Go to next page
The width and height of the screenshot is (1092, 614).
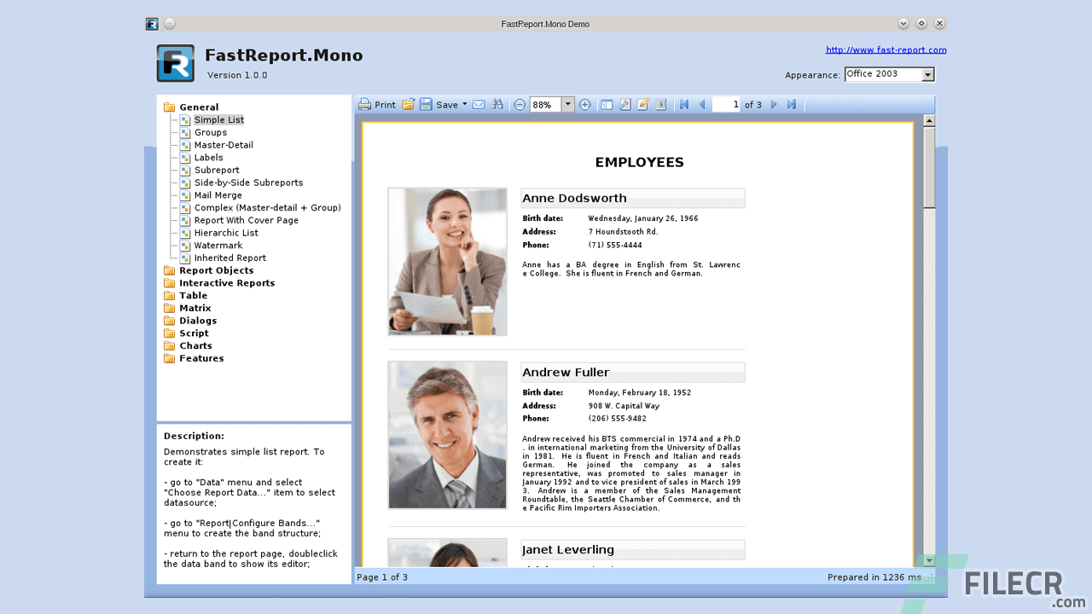(x=775, y=105)
